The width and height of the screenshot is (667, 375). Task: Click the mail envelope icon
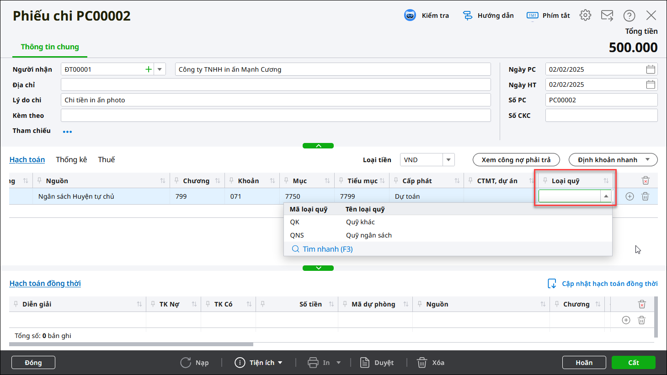[607, 16]
